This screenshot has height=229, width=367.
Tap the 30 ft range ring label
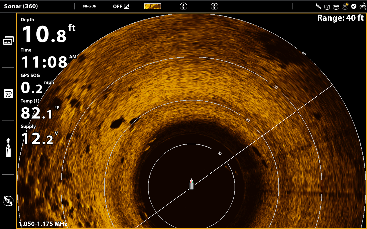click(x=276, y=87)
